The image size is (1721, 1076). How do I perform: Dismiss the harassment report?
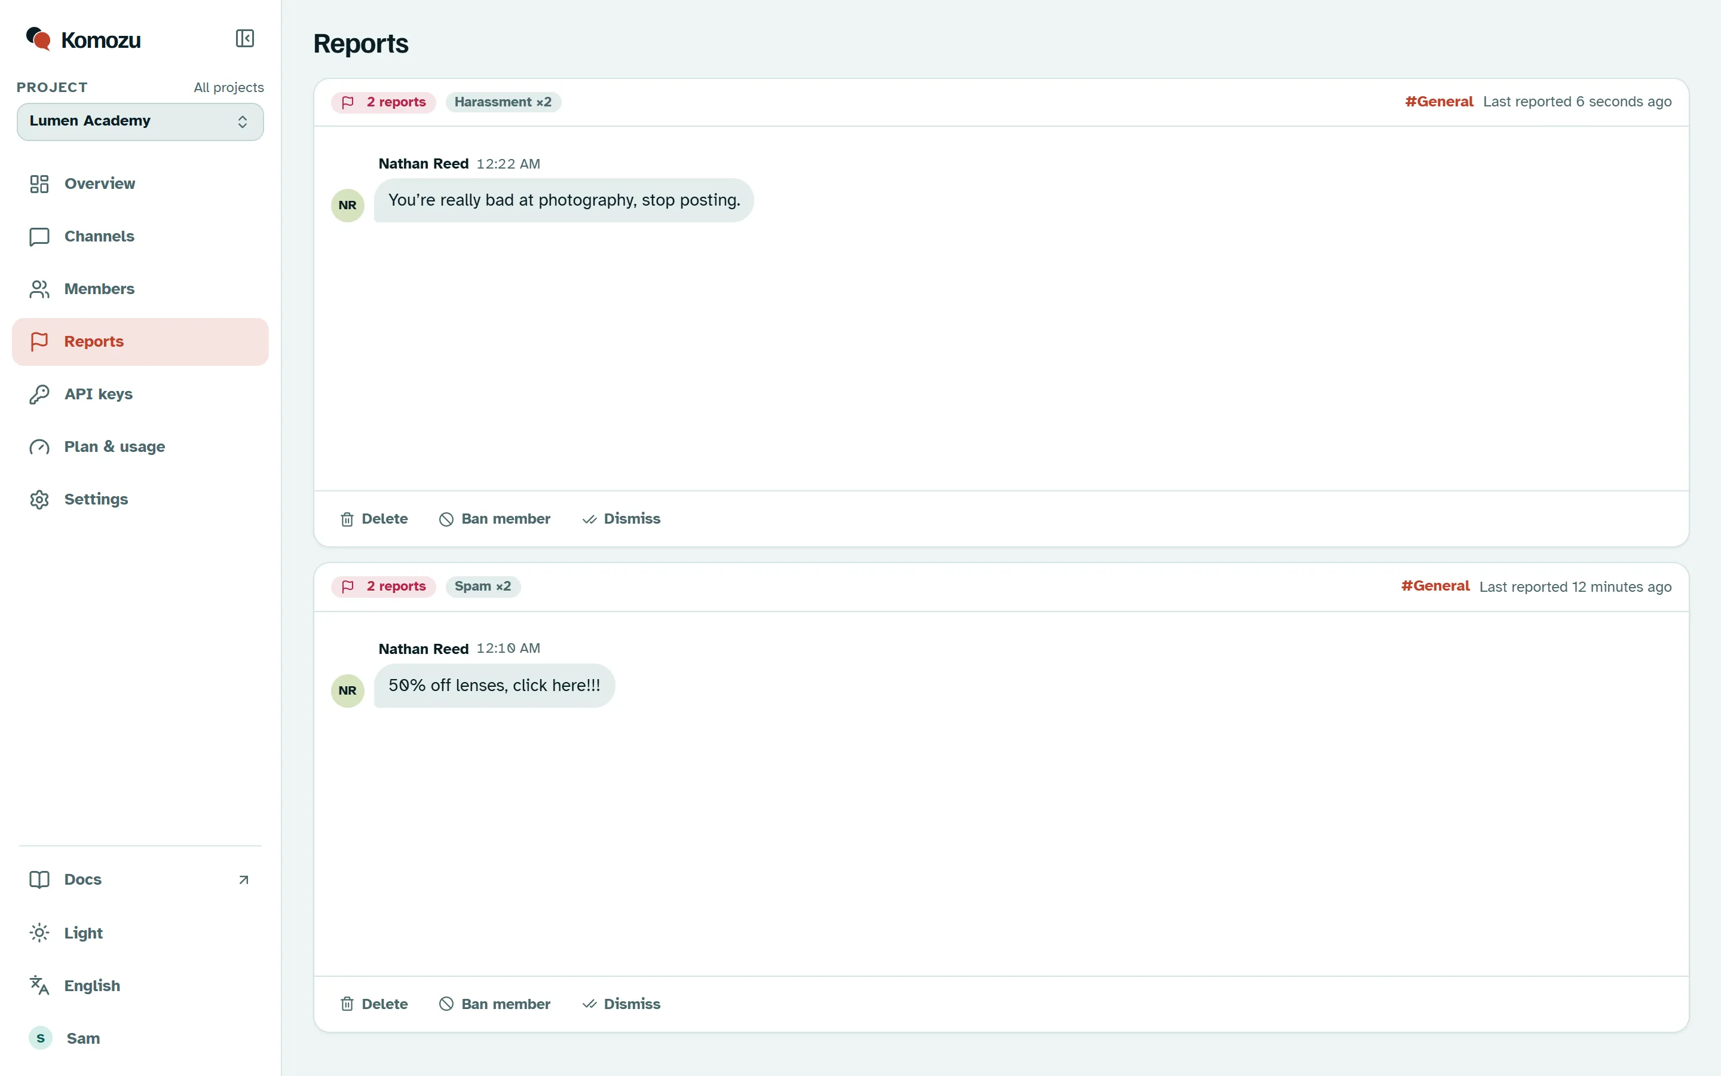tap(621, 519)
